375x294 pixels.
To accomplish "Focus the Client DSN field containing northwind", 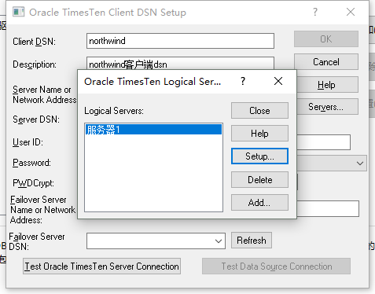I will [x=180, y=41].
